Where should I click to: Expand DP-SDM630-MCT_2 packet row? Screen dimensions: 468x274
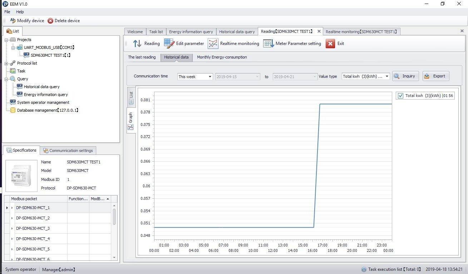pos(12,218)
